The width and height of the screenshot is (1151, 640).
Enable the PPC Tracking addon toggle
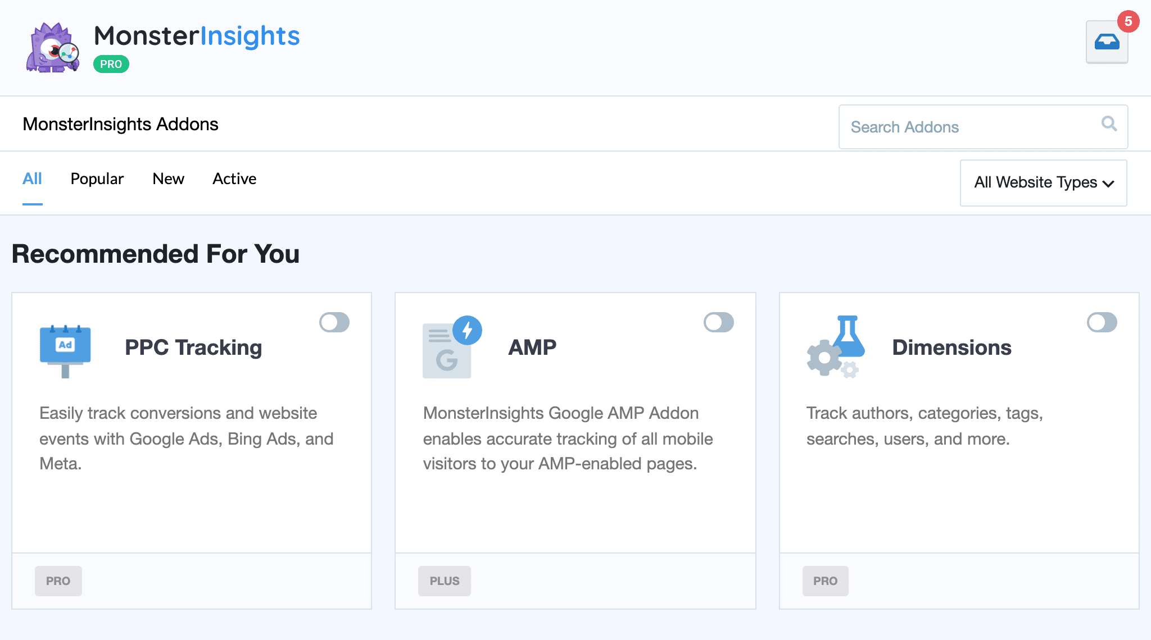[334, 322]
